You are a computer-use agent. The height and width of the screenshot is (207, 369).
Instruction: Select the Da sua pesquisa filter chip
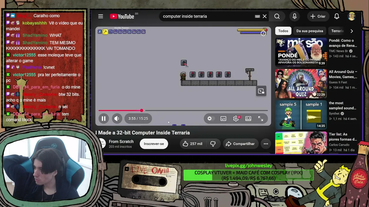click(310, 31)
